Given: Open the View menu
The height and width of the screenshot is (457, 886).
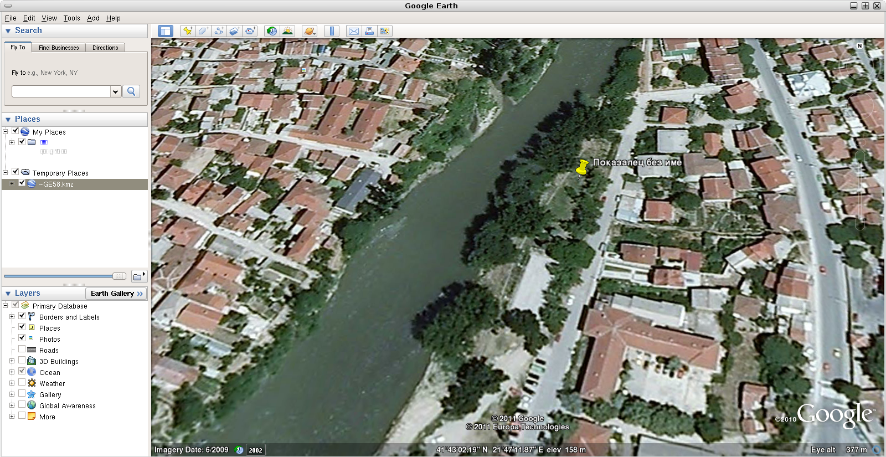Looking at the screenshot, I should [49, 18].
